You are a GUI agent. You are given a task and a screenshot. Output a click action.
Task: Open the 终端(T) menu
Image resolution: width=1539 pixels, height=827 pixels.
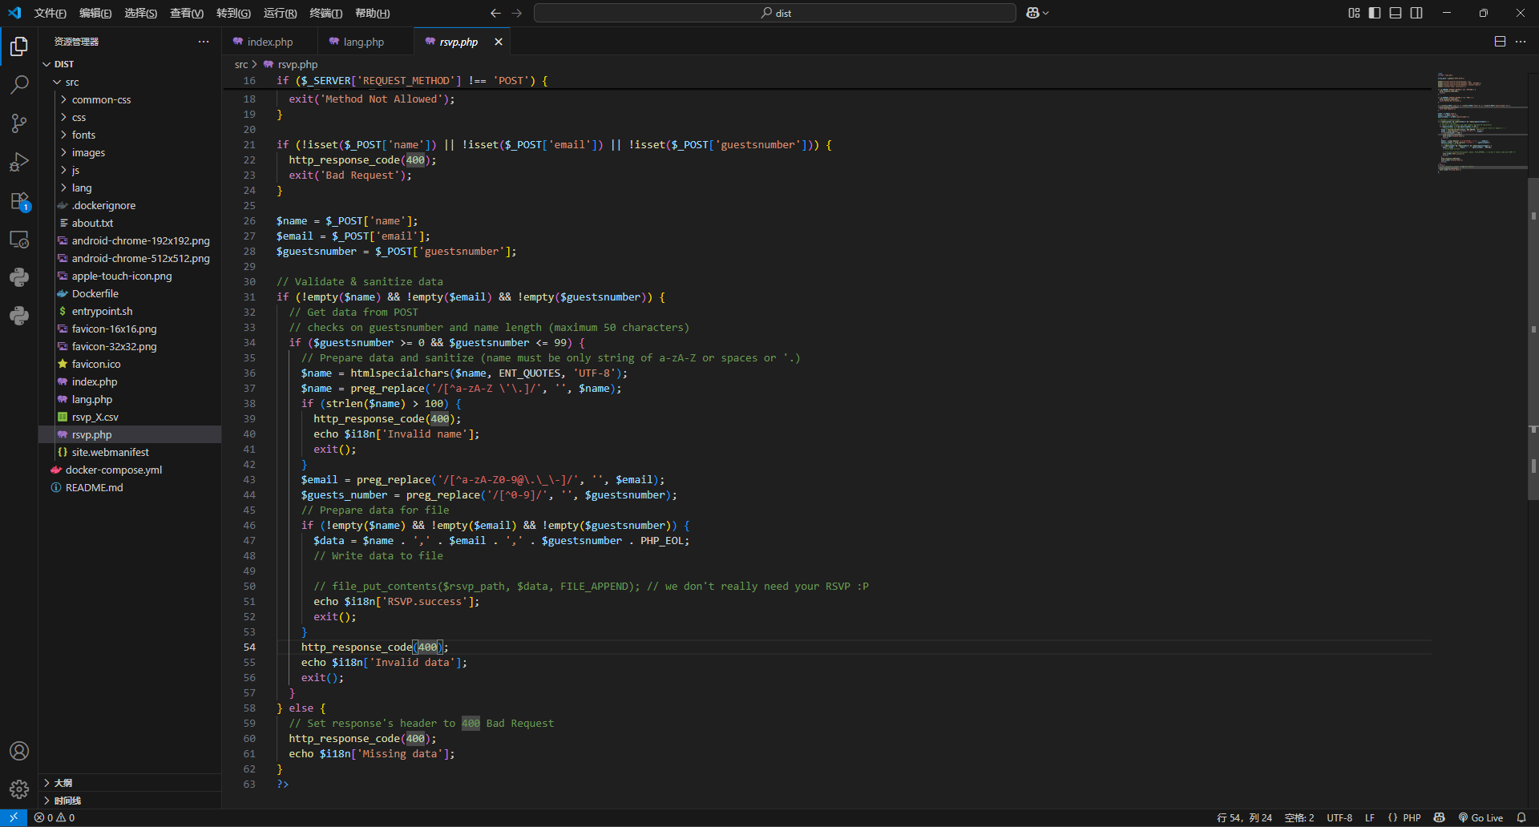[325, 13]
